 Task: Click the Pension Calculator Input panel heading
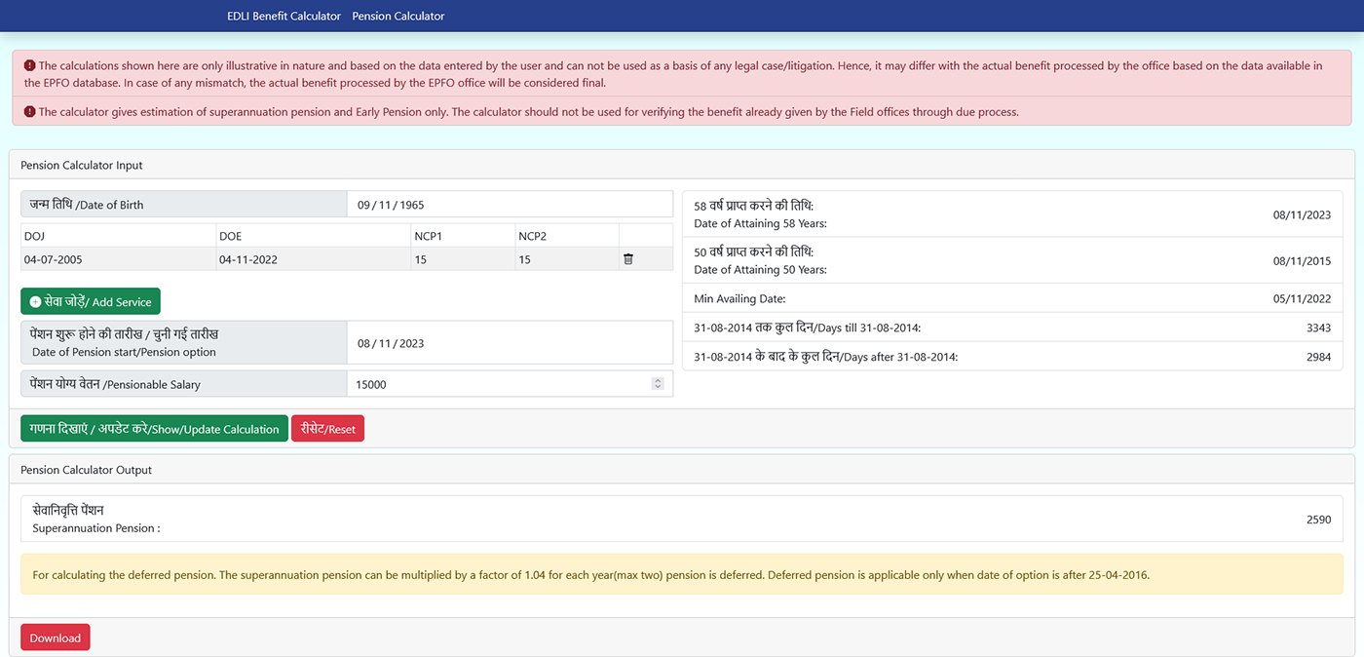tap(82, 166)
